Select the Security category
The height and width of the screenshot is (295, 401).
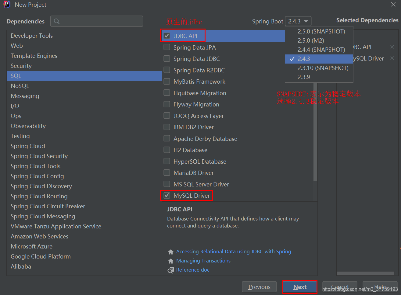tap(84, 66)
